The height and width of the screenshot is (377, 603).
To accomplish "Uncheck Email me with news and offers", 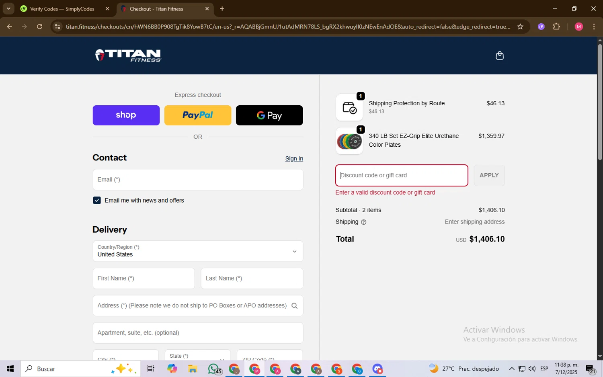I will point(97,201).
